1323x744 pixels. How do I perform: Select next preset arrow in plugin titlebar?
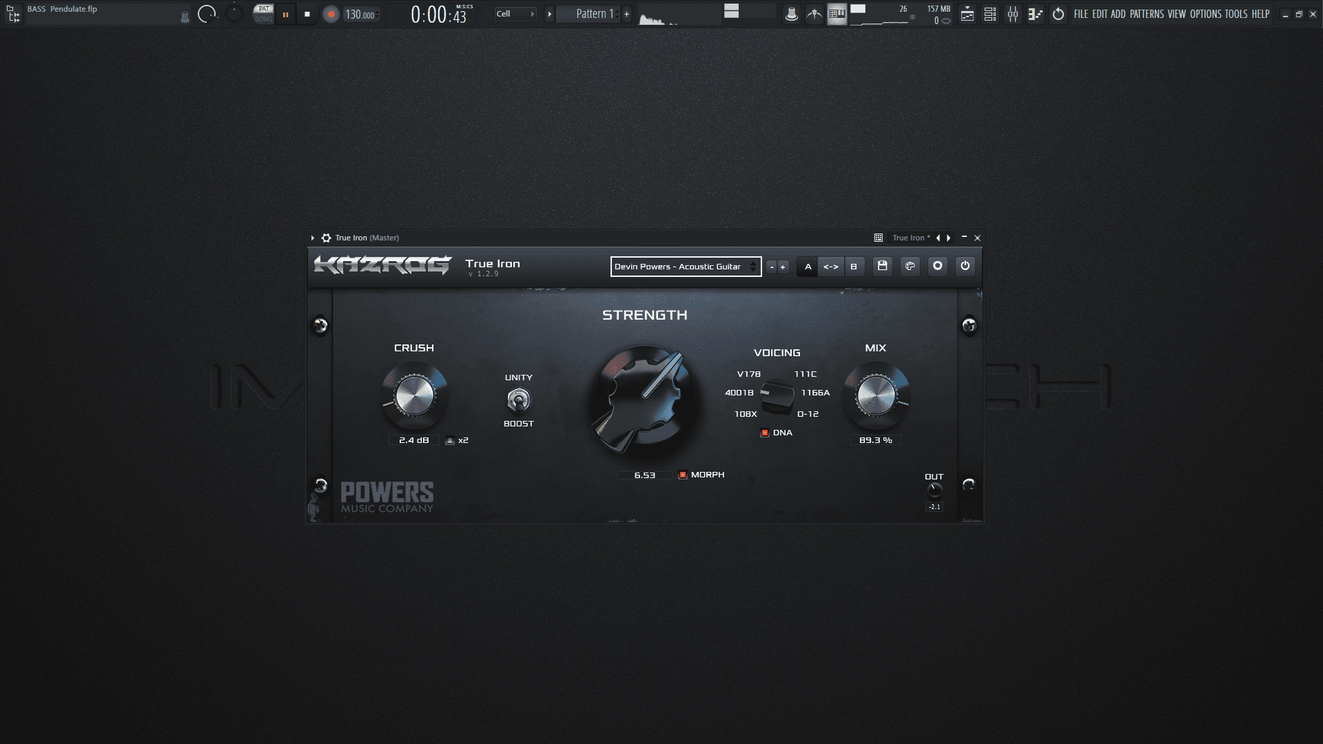[949, 238]
